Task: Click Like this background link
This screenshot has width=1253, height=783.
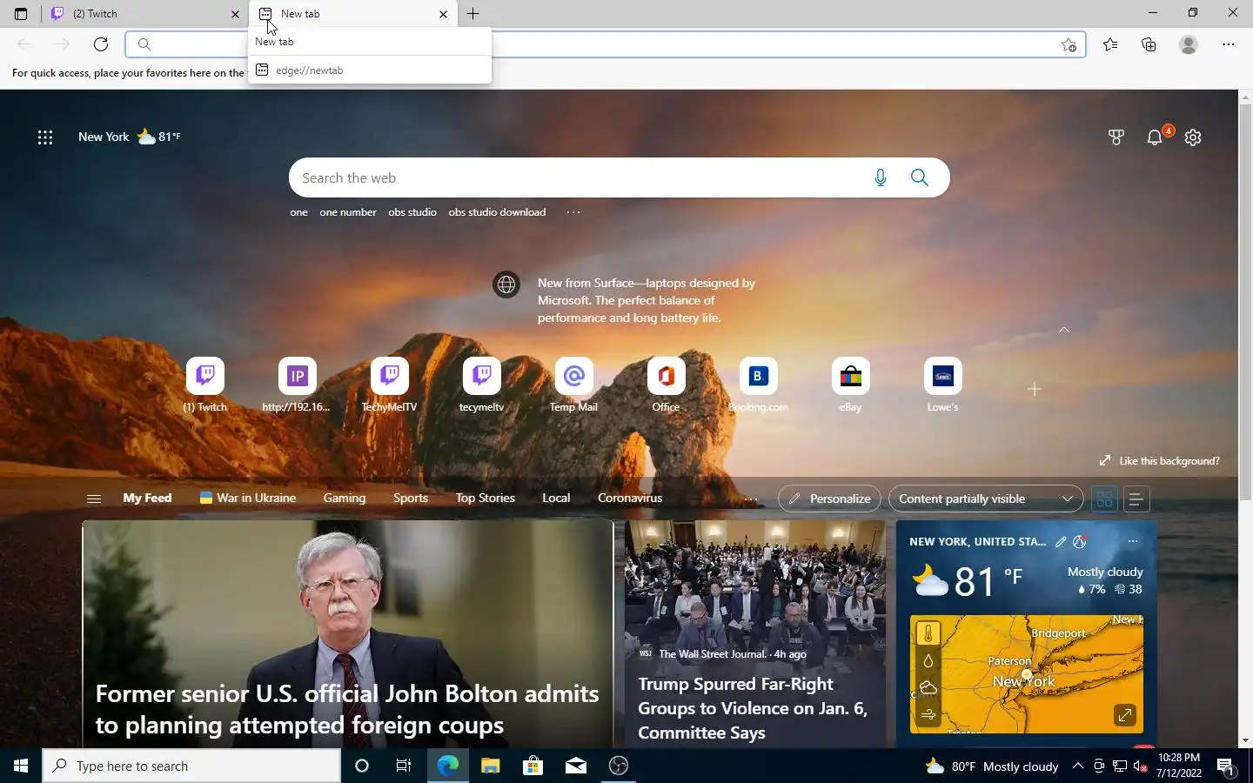Action: coord(1159,460)
